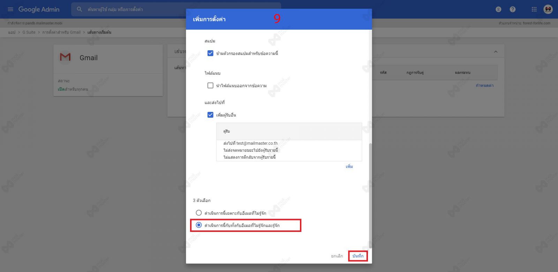Viewport: 558px width, 272px height.
Task: Click the search magnifier icon
Action: point(80,9)
